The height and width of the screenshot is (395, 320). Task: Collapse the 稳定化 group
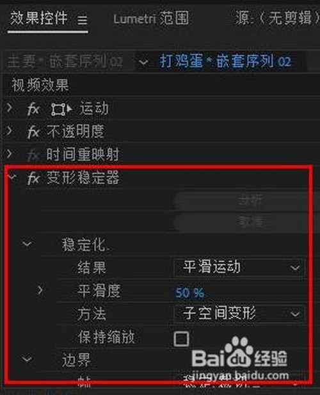(27, 244)
